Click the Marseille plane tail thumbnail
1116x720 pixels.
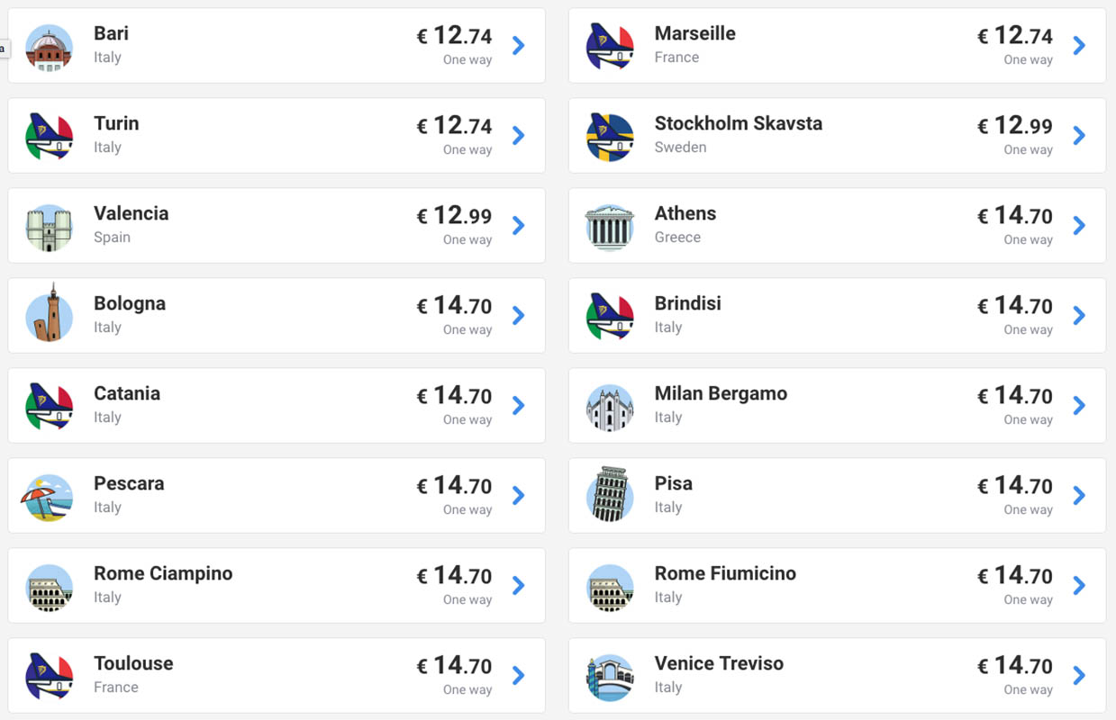pos(610,47)
